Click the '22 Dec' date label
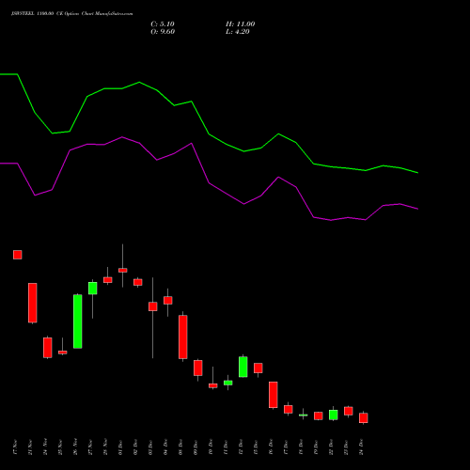The height and width of the screenshot is (470, 470). coord(331,447)
